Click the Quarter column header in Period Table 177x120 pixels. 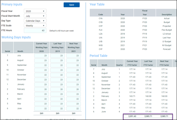tap(119, 65)
